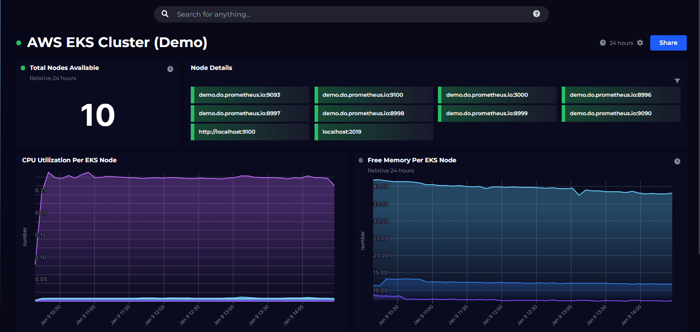The image size is (700, 332).
Task: Open the search help question mark icon
Action: [x=536, y=14]
